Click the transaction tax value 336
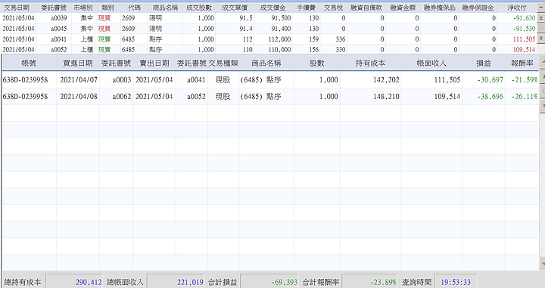Screen dimensions: 545x288 tap(341, 39)
